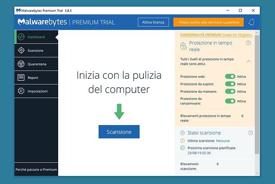
Task: Click the Stato scansione heading
Action: (204, 133)
